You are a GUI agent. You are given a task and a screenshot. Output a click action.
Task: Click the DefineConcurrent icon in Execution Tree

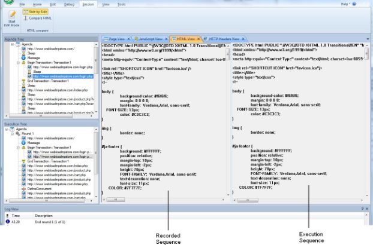[23, 189]
